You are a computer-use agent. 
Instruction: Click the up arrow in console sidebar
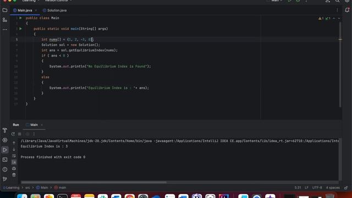(x=14, y=143)
